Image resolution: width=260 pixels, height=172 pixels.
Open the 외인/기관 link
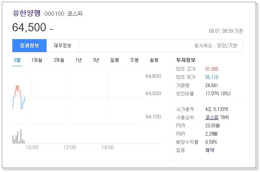[227, 45]
